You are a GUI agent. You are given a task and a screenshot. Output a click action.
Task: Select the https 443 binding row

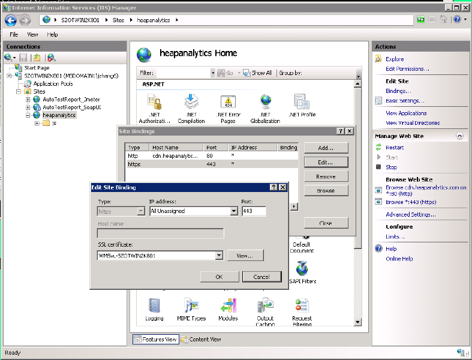click(x=212, y=164)
